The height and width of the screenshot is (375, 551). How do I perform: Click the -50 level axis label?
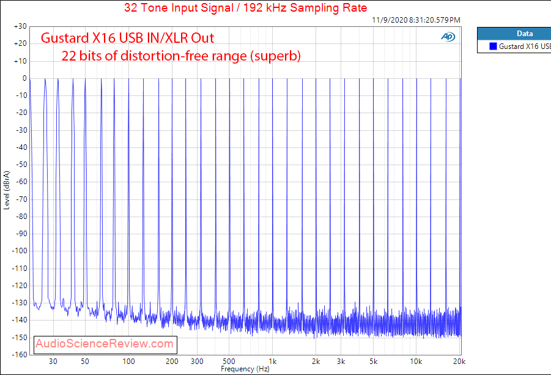coord(21,165)
